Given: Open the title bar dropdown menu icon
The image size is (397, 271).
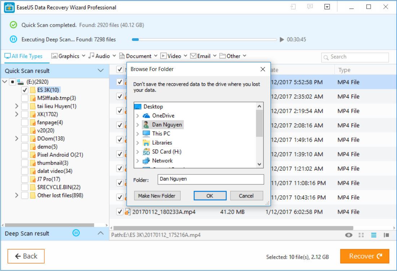Looking at the screenshot, I should pyautogui.click(x=327, y=7).
